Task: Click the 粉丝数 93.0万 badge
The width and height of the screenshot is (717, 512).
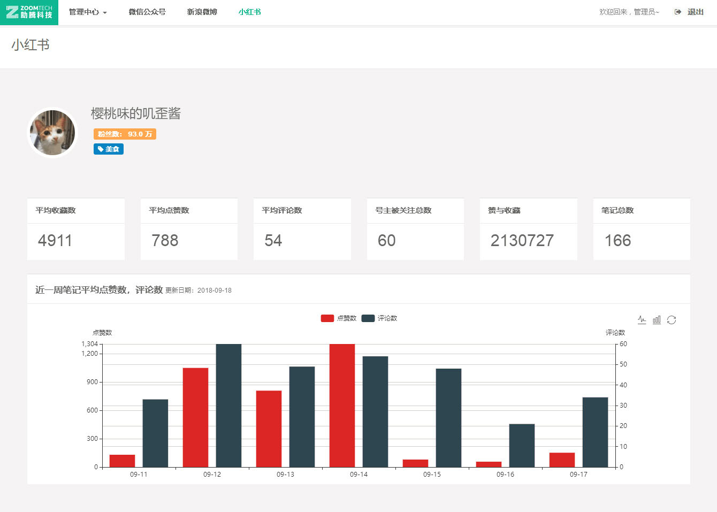Action: click(x=125, y=134)
